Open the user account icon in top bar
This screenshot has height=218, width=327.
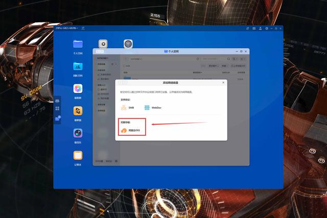pyautogui.click(x=260, y=29)
